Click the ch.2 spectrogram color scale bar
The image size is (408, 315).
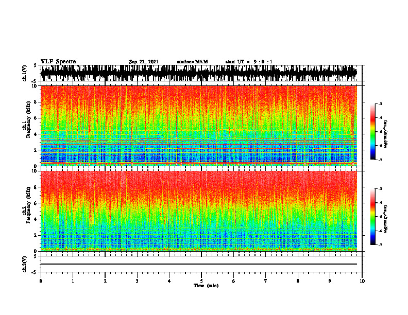tap(372, 217)
